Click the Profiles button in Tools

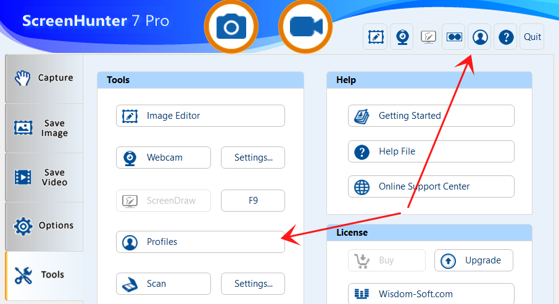[200, 242]
